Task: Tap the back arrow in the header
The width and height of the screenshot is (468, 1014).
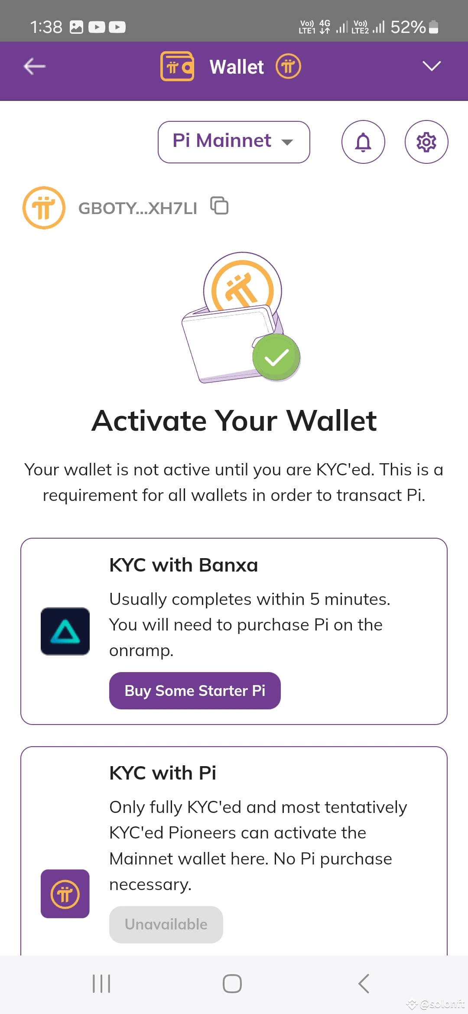Action: coord(33,66)
